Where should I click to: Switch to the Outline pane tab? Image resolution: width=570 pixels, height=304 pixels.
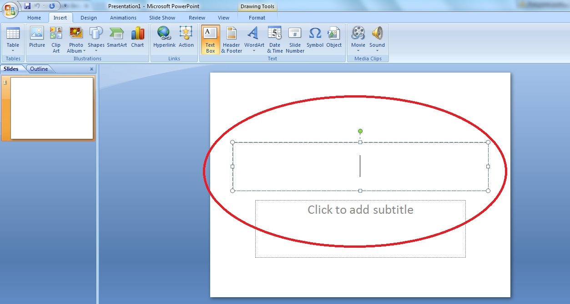(39, 69)
